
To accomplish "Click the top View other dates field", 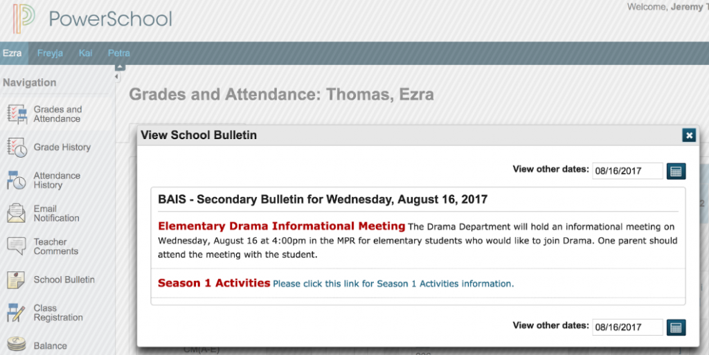I will click(627, 170).
